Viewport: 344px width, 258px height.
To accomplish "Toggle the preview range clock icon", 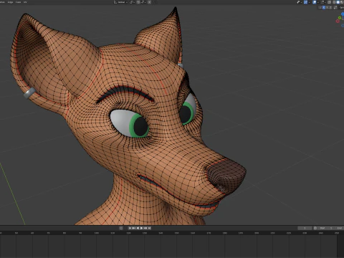I will tap(315, 228).
